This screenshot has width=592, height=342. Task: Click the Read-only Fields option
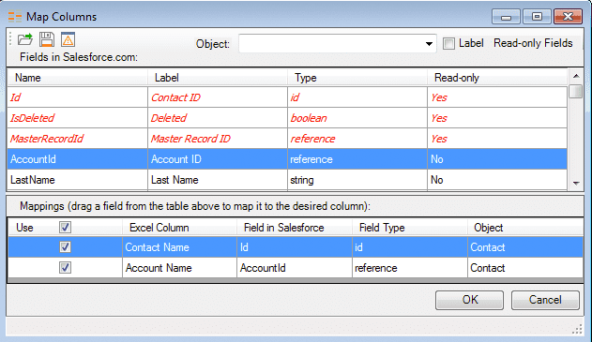tap(533, 43)
